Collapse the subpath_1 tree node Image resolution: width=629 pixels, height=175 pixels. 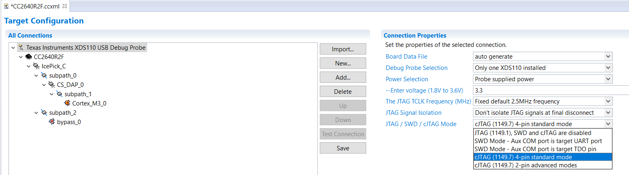point(52,94)
